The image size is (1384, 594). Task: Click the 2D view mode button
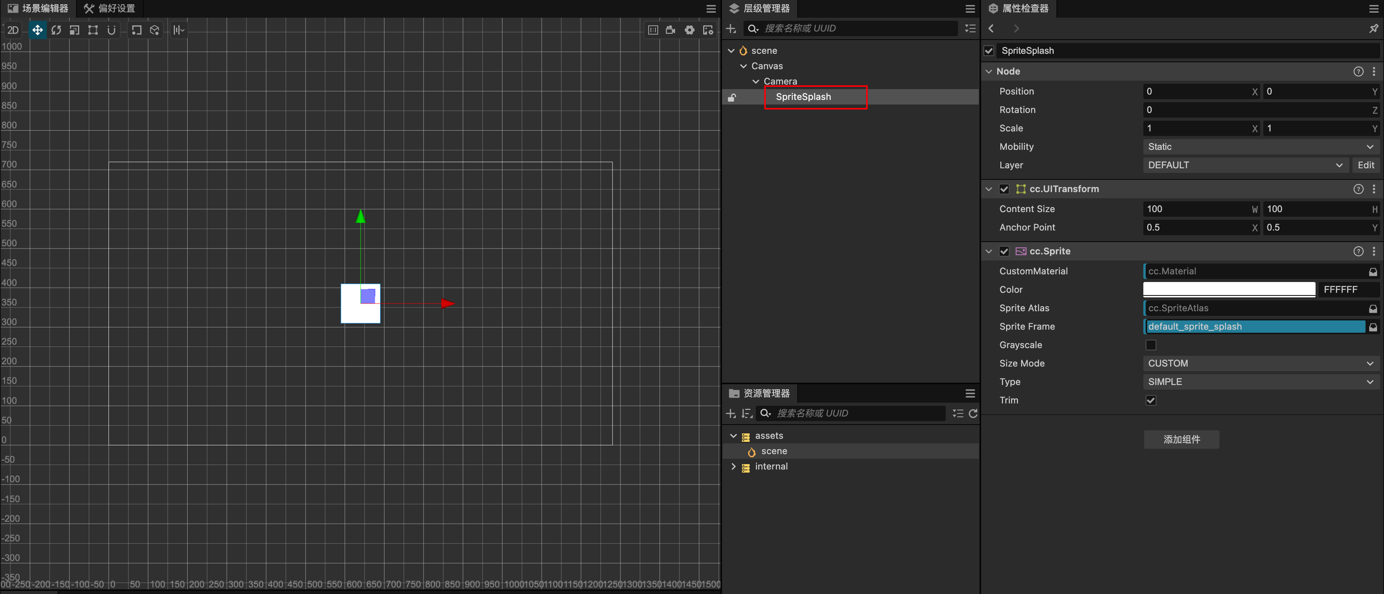(13, 30)
